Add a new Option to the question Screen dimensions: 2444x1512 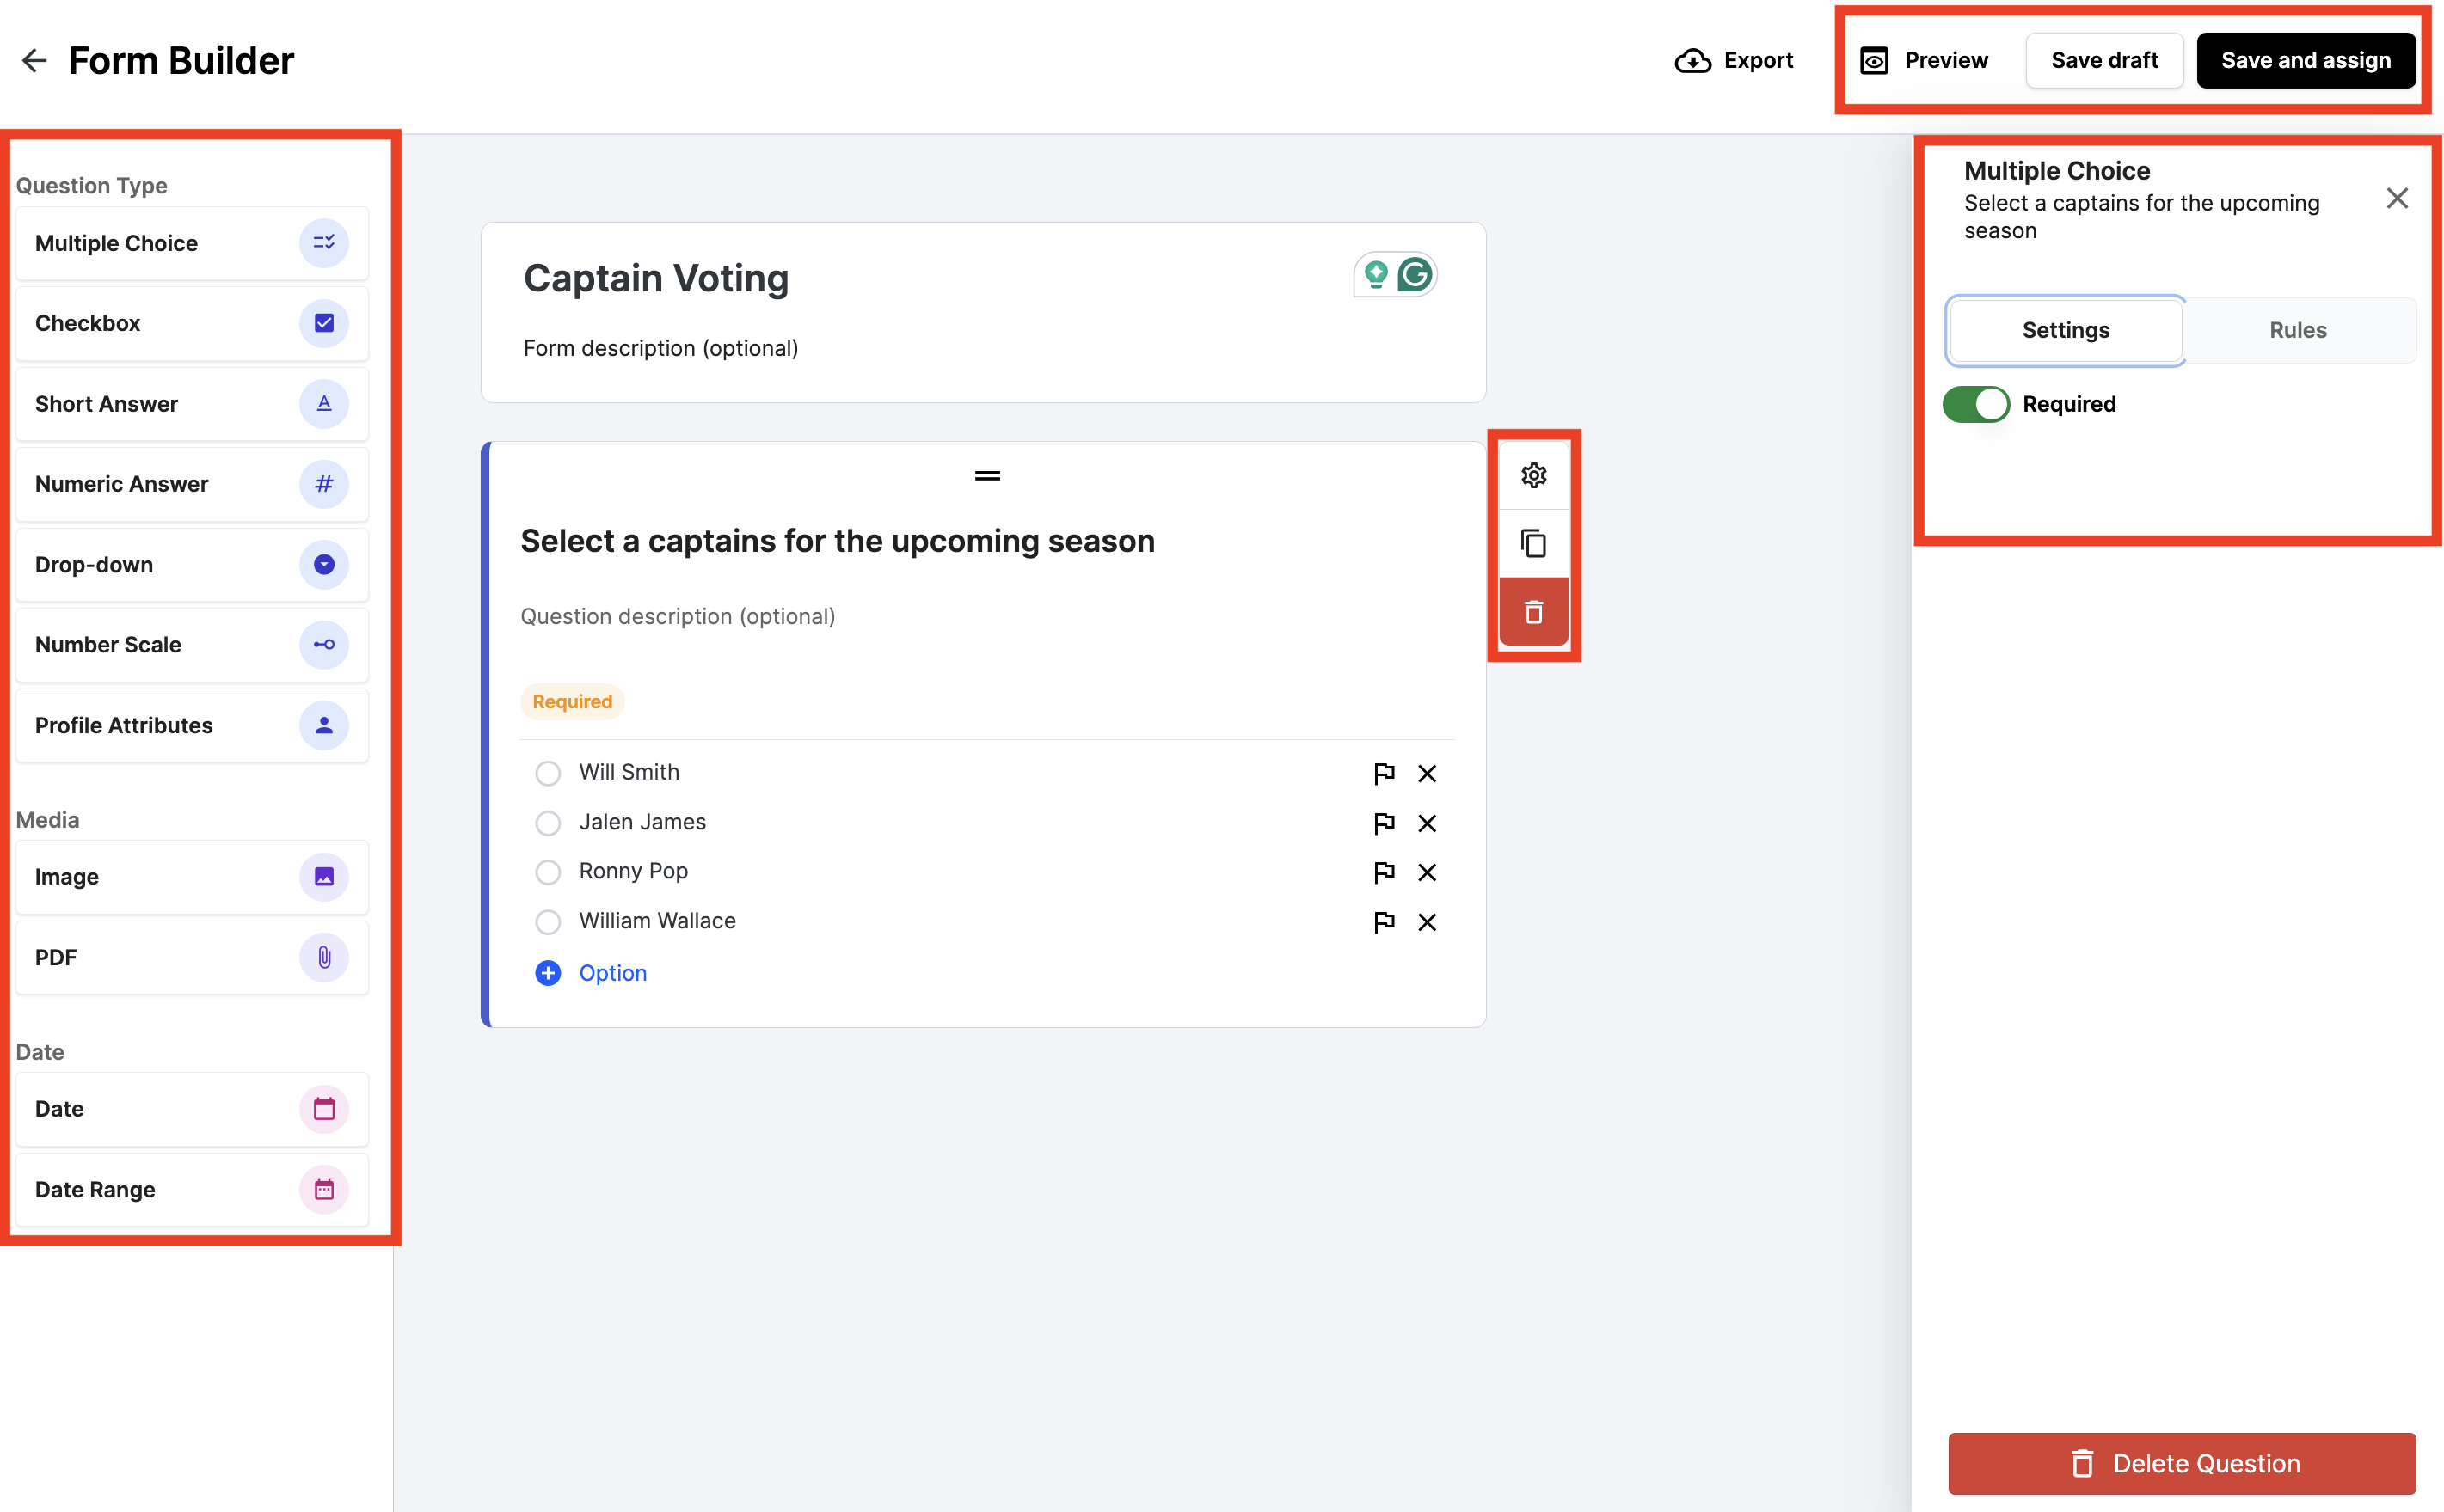tap(590, 972)
